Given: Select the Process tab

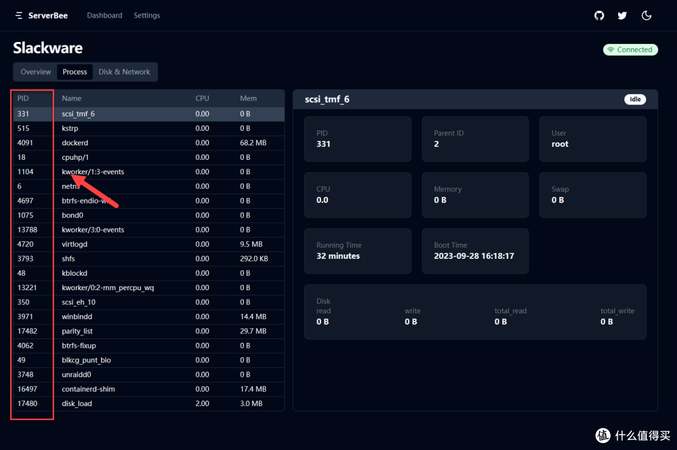Looking at the screenshot, I should (75, 72).
